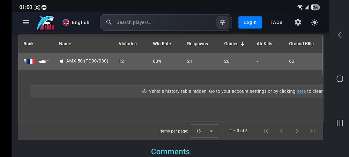This screenshot has width=349, height=157.
Task: Open the AMX-50 (TO90/930) vehicle entry
Action: [87, 61]
